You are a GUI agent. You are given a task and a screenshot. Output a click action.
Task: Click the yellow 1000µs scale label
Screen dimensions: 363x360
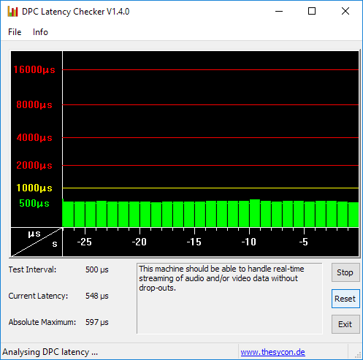point(34,188)
